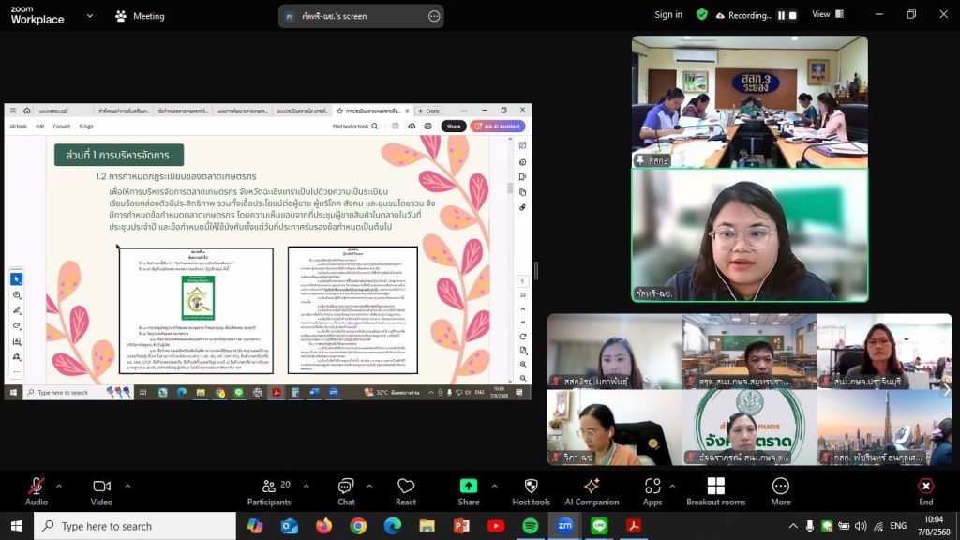Open Host tools shield
The width and height of the screenshot is (960, 540).
[532, 487]
